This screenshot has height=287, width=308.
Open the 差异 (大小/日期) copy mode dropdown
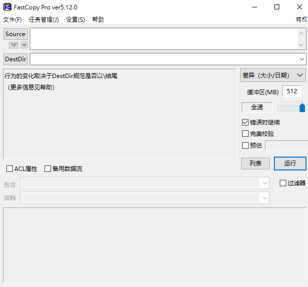pos(273,75)
